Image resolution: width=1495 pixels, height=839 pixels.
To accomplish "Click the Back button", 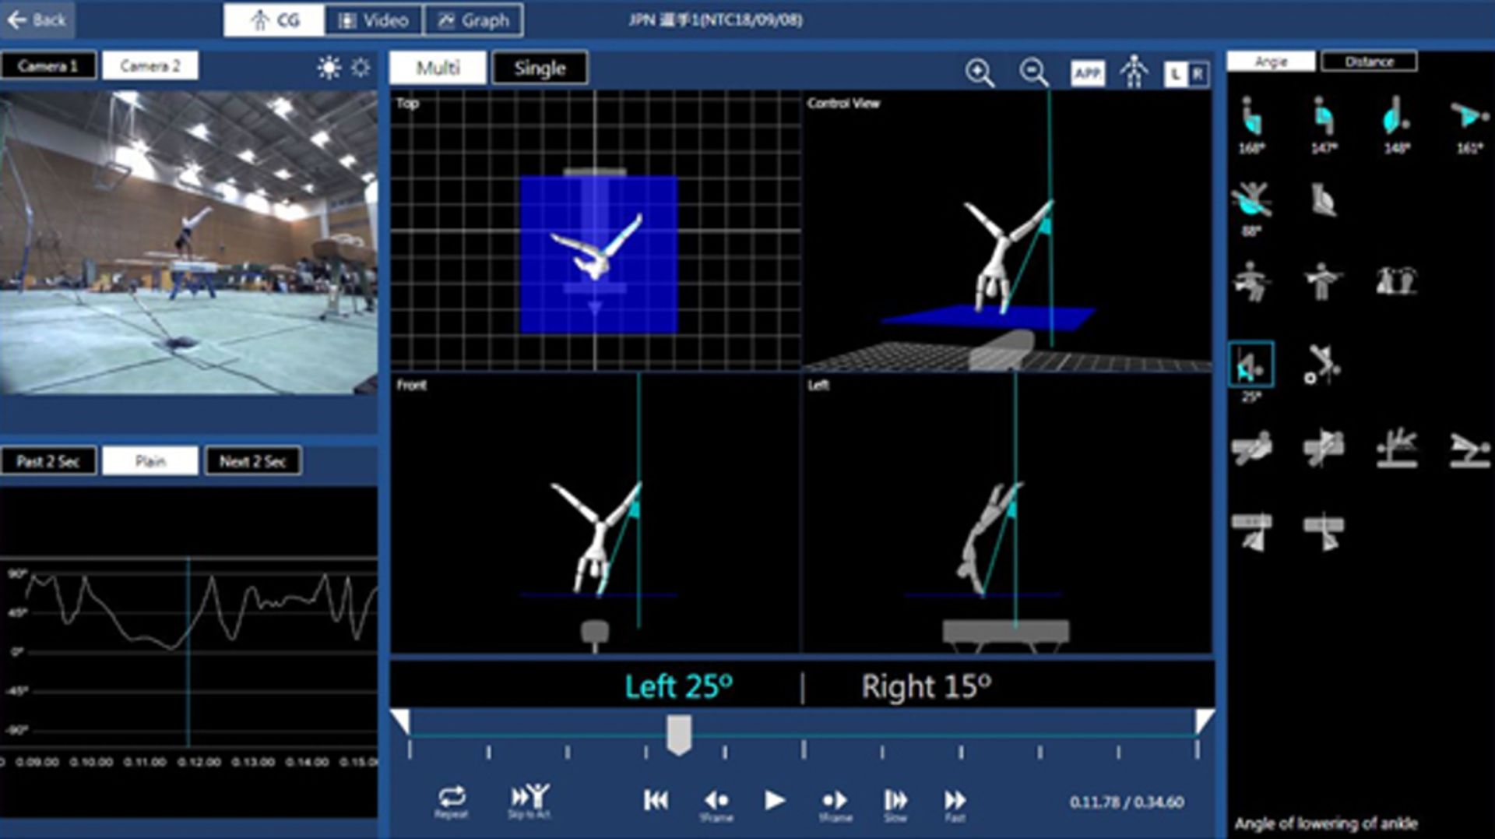I will [x=37, y=20].
